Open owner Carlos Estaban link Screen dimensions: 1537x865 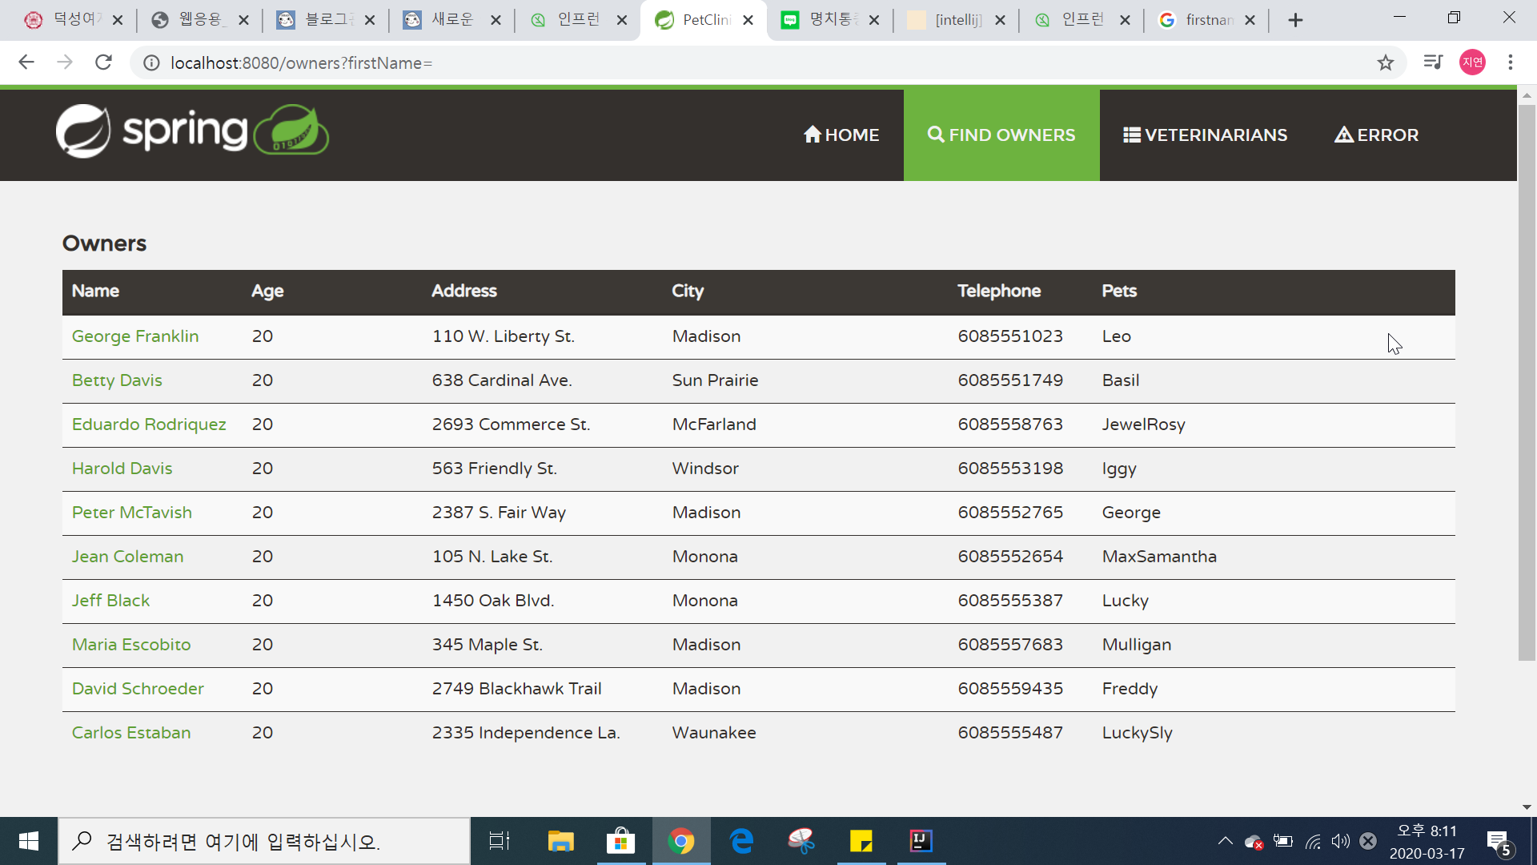click(131, 733)
